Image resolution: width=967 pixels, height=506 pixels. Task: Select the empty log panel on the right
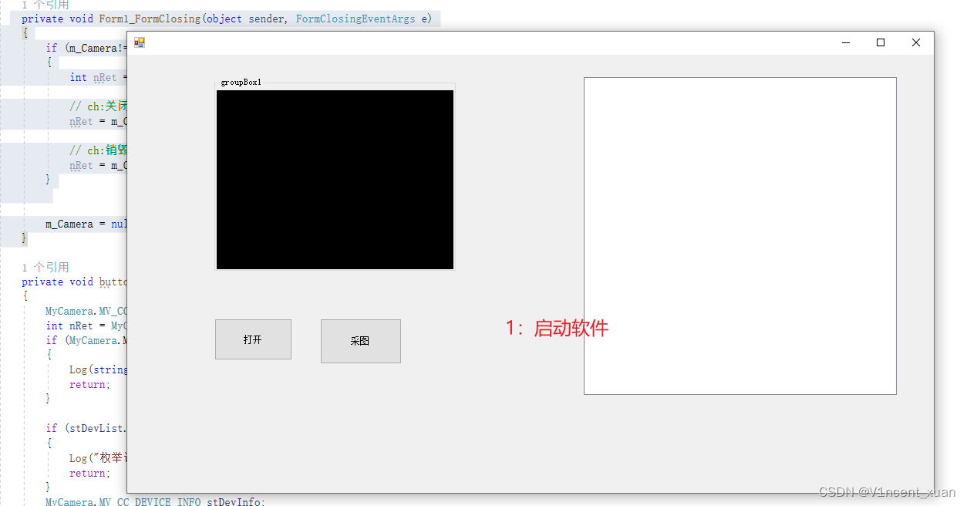740,235
